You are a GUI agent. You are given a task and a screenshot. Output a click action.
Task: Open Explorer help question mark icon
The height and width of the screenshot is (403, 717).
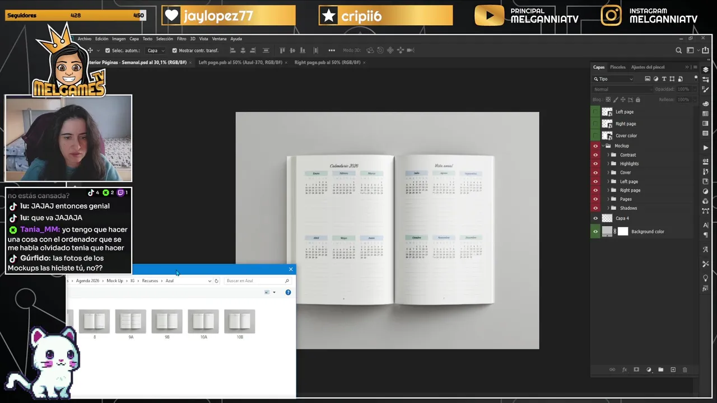288,292
